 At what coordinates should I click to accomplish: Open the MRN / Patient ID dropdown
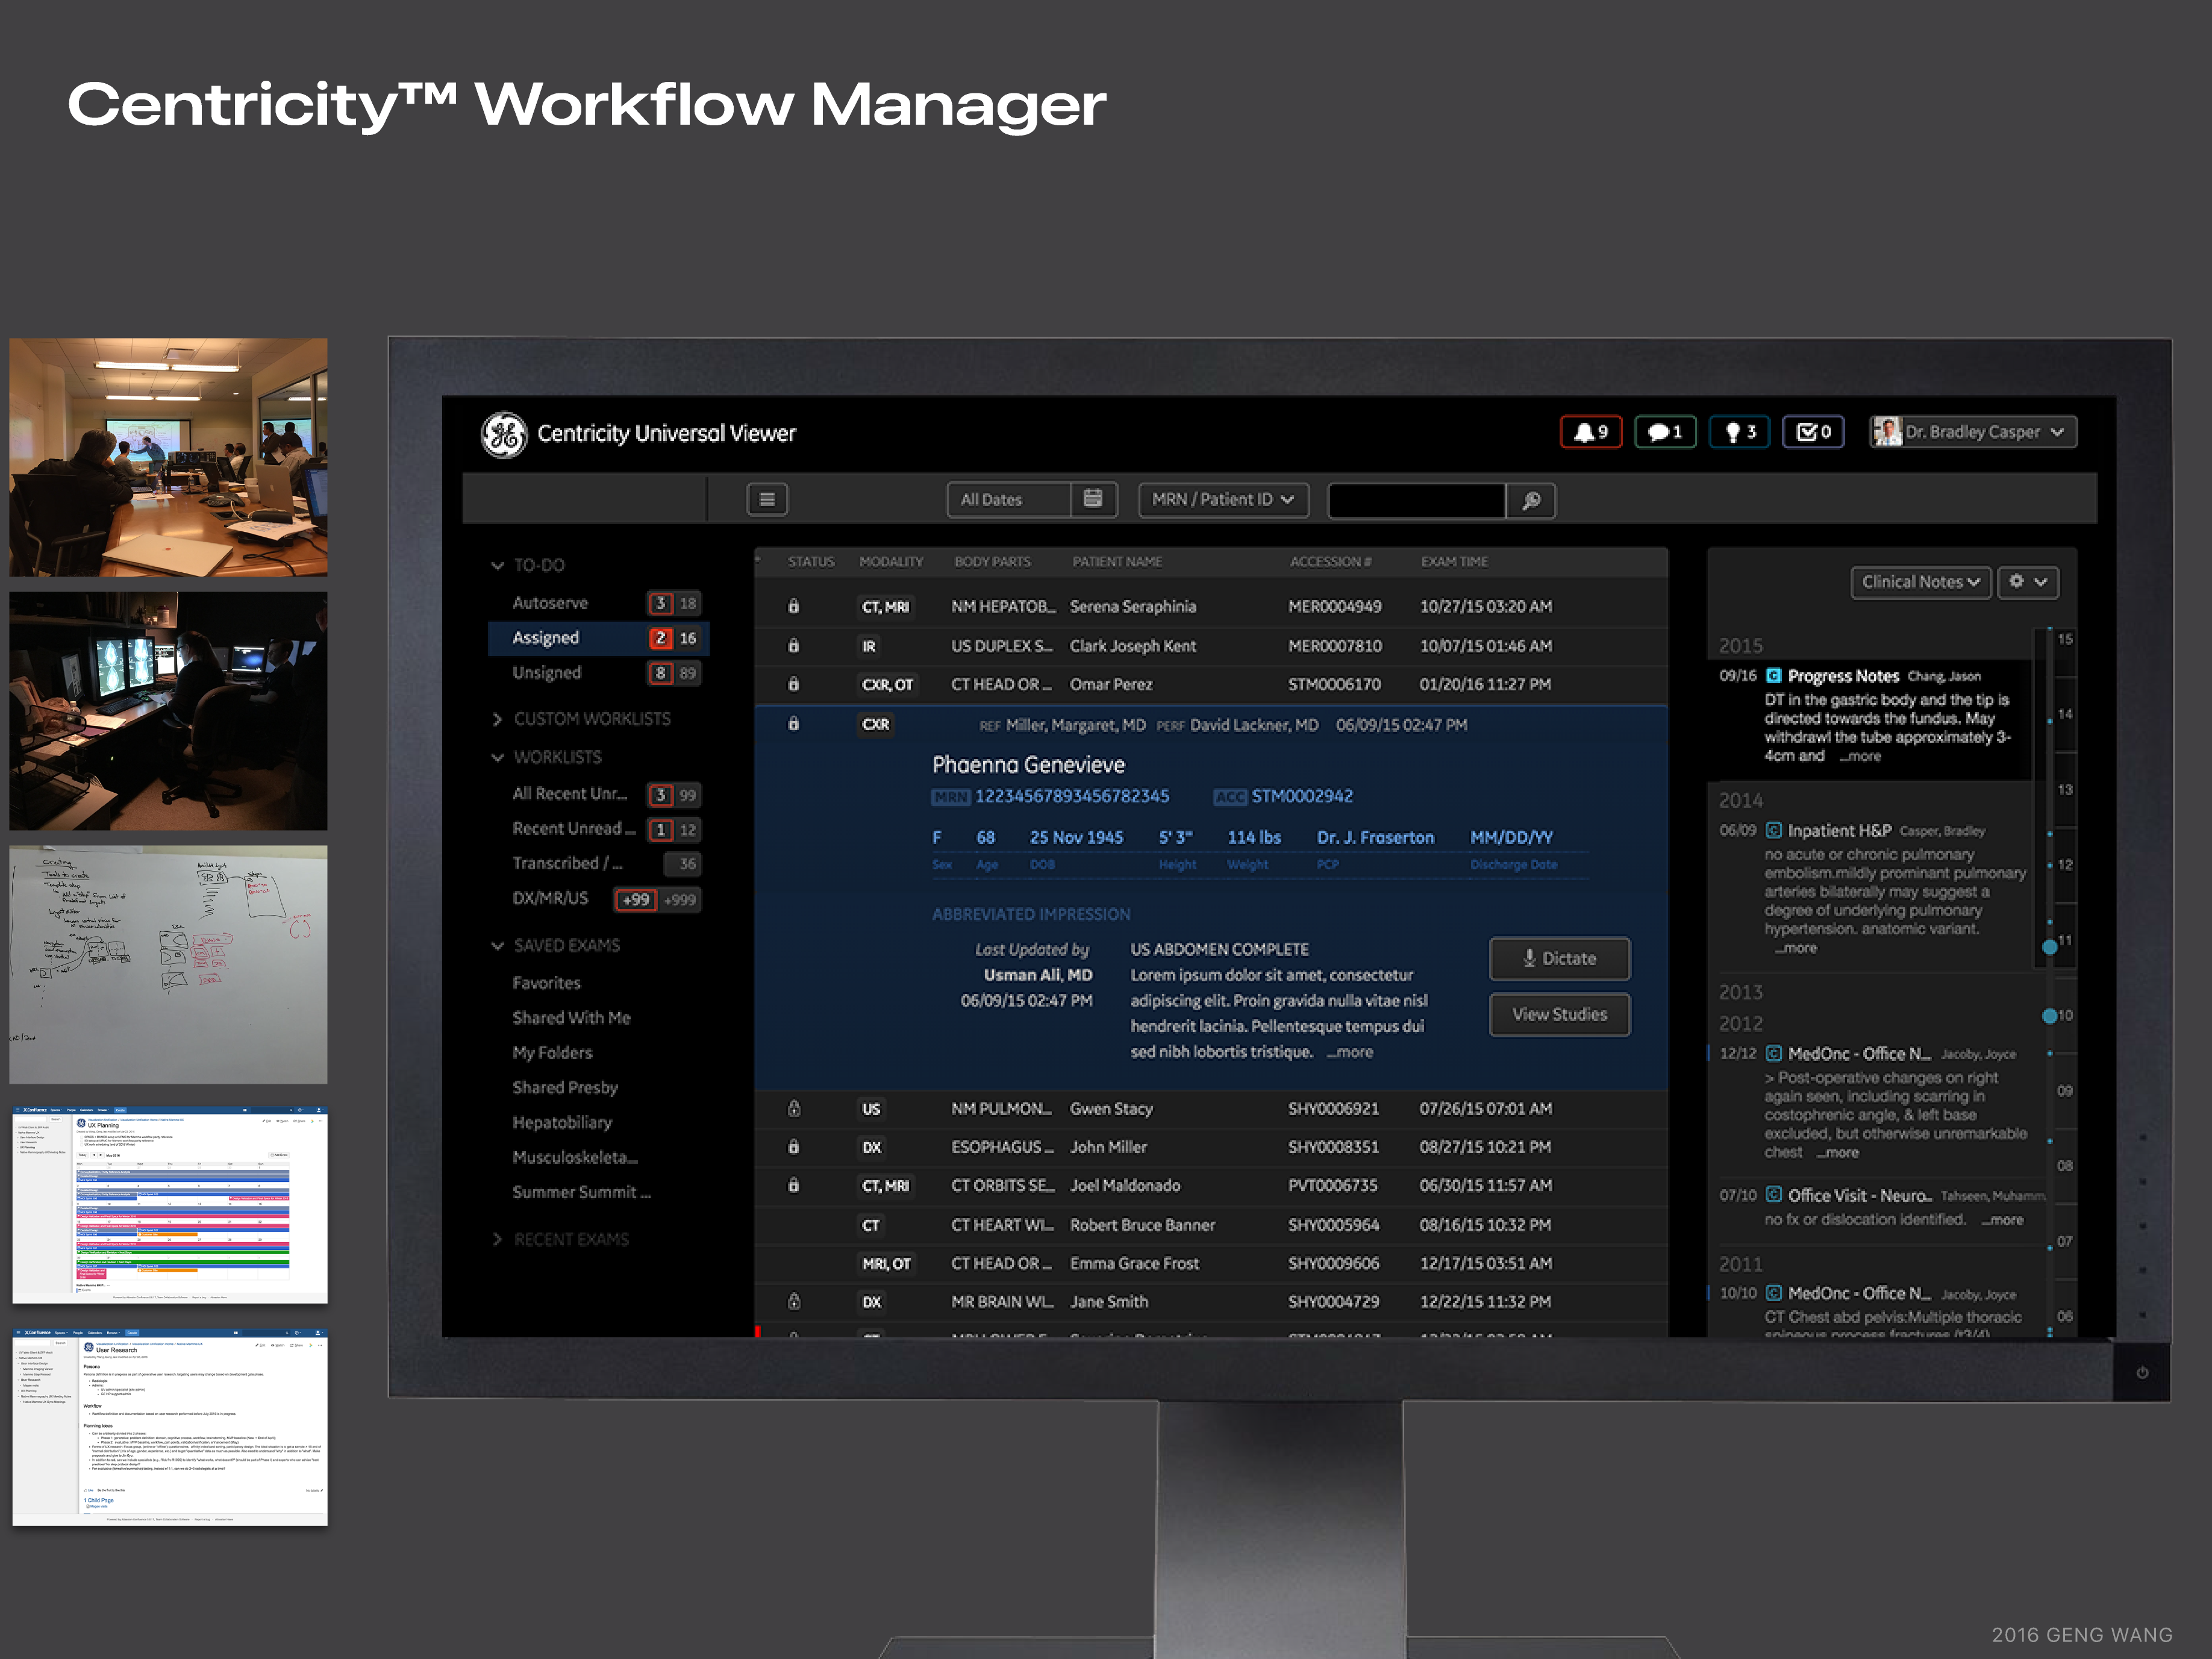tap(1223, 499)
